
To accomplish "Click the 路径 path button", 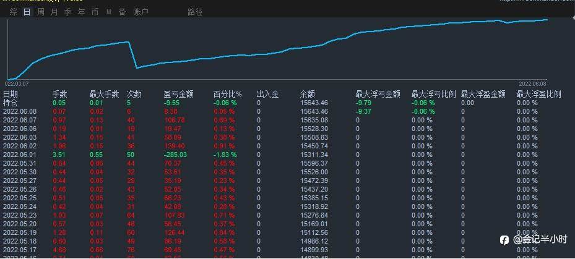I will 195,12.
